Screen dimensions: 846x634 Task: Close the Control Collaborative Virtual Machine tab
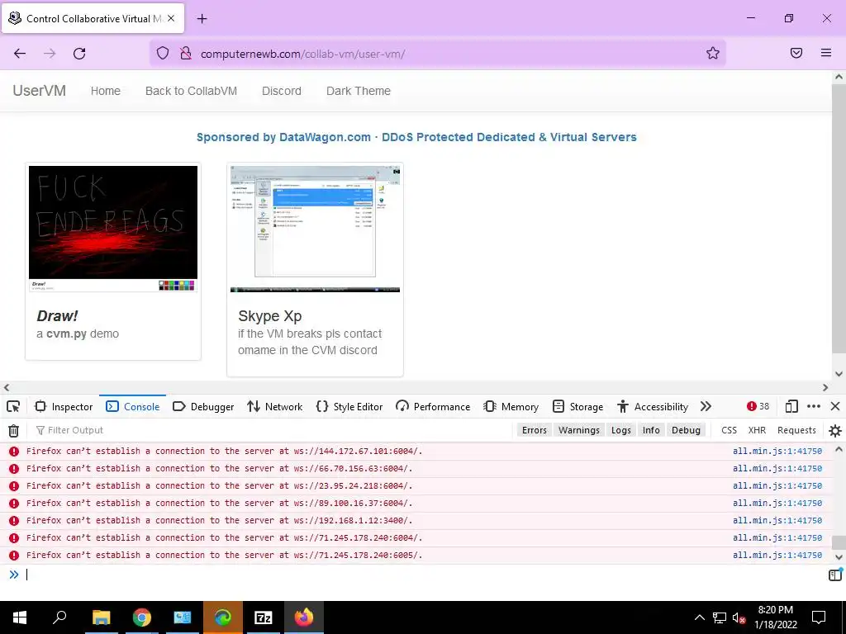point(171,18)
